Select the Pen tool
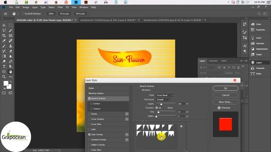Screen dimensions: 271x152 coord(11,61)
